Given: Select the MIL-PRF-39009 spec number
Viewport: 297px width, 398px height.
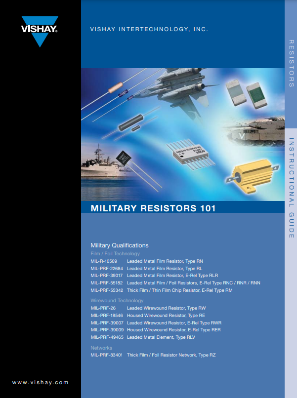Looking at the screenshot, I should (x=107, y=330).
